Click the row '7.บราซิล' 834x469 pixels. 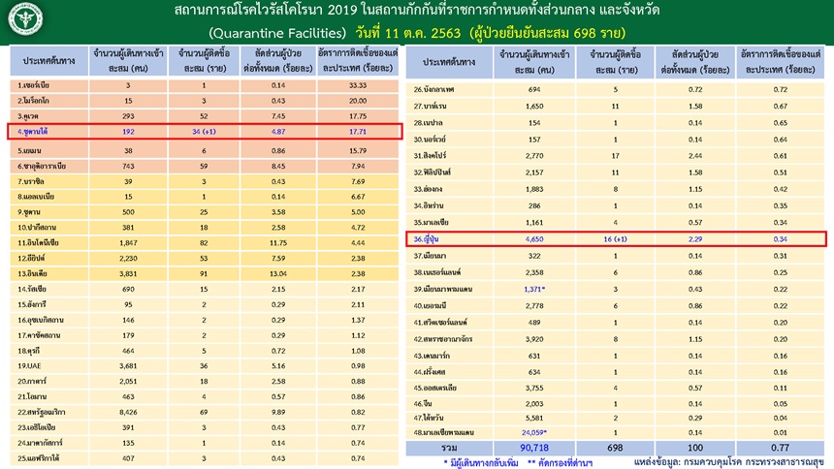point(204,181)
